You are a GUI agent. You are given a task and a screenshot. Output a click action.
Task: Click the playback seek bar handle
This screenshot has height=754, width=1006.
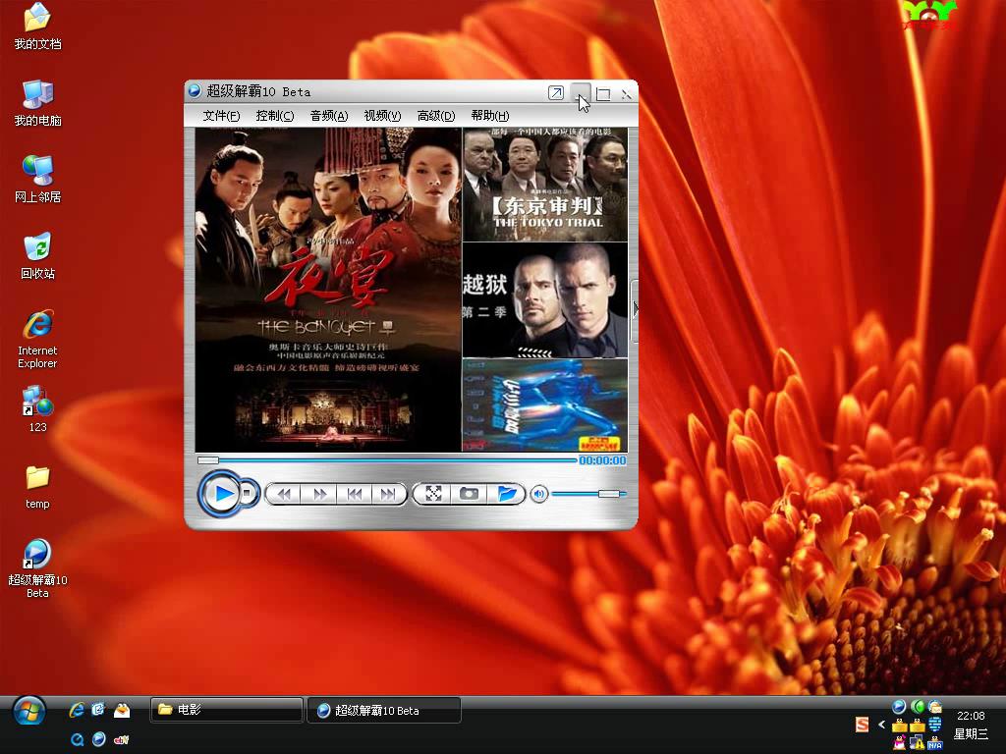[208, 459]
